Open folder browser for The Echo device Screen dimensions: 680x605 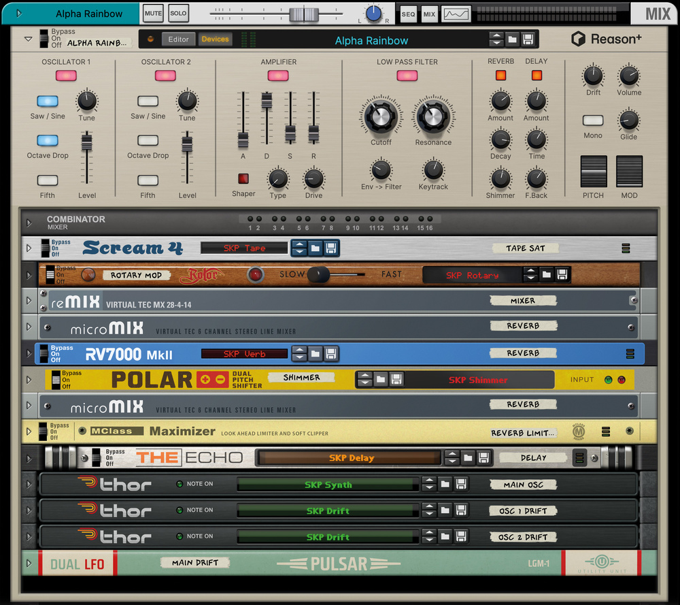click(468, 457)
